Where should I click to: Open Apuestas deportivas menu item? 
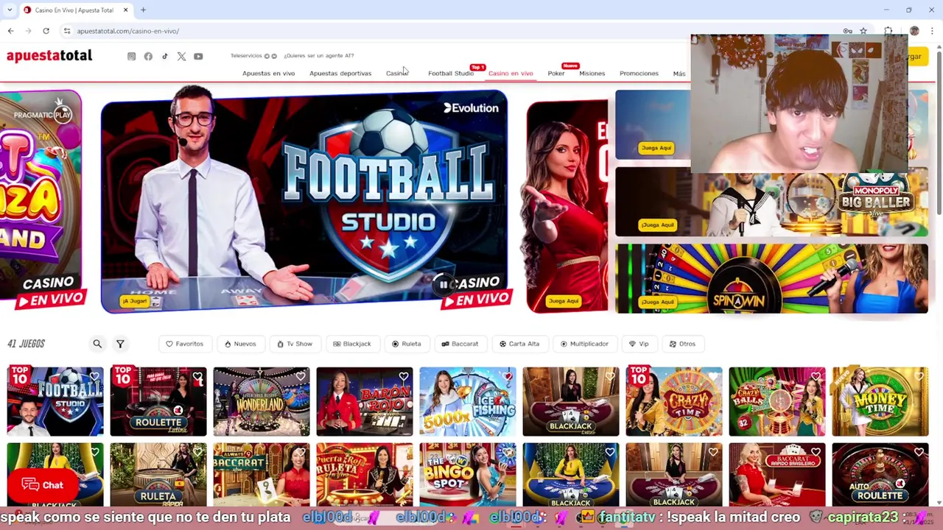click(340, 74)
